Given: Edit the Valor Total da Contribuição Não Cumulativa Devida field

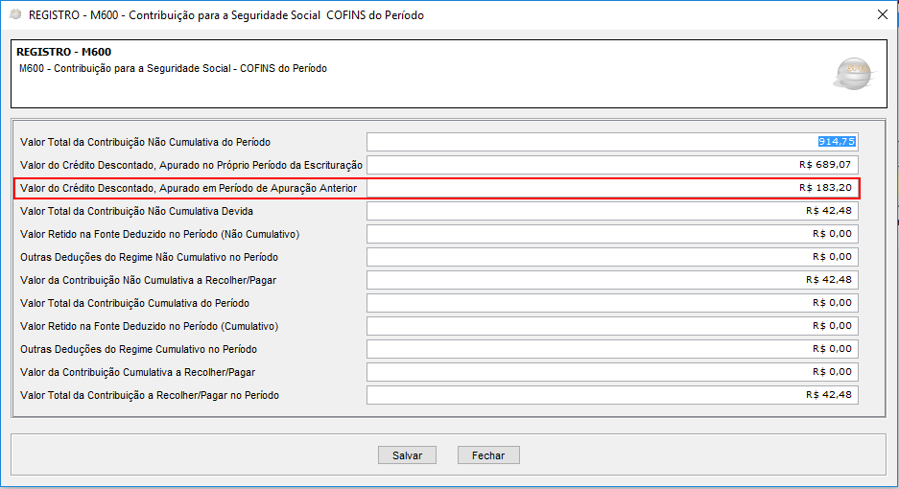Looking at the screenshot, I should click(612, 211).
